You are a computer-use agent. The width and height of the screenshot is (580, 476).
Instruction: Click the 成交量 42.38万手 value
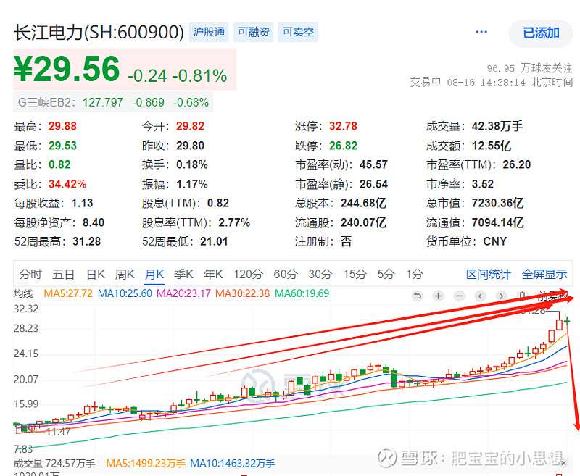click(x=497, y=126)
